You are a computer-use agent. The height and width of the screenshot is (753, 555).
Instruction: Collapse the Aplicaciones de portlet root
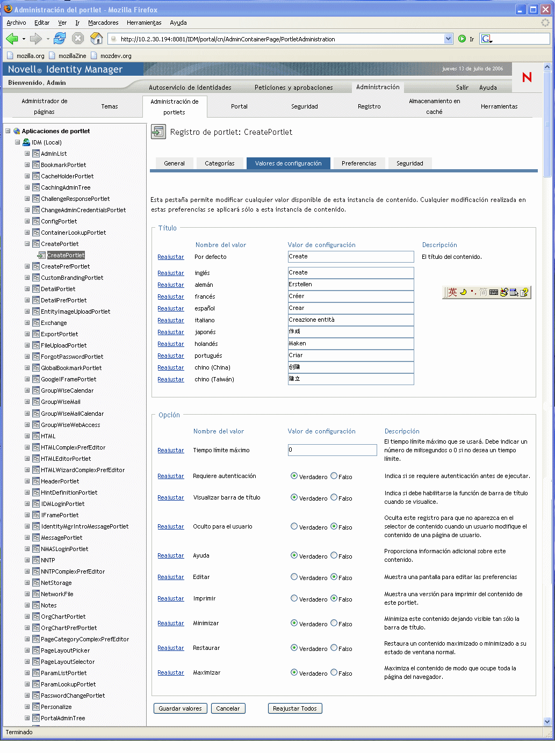(8, 131)
